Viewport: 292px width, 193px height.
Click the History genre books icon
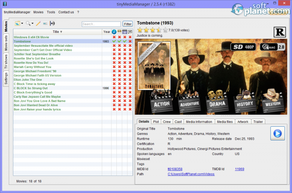[x=245, y=102]
